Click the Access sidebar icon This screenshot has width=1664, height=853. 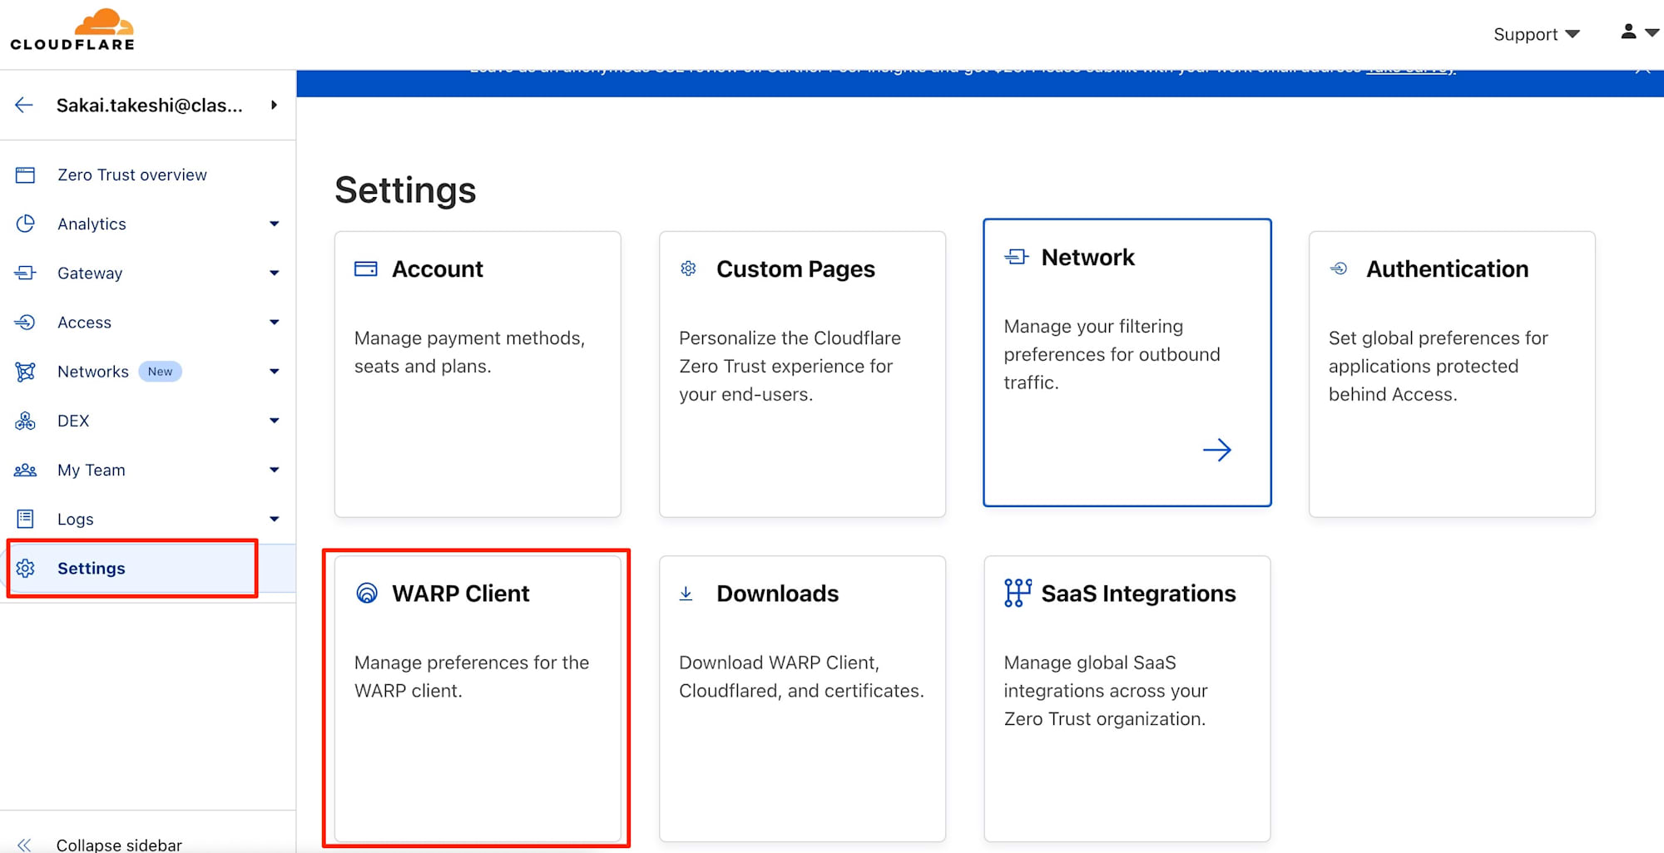[x=26, y=322]
